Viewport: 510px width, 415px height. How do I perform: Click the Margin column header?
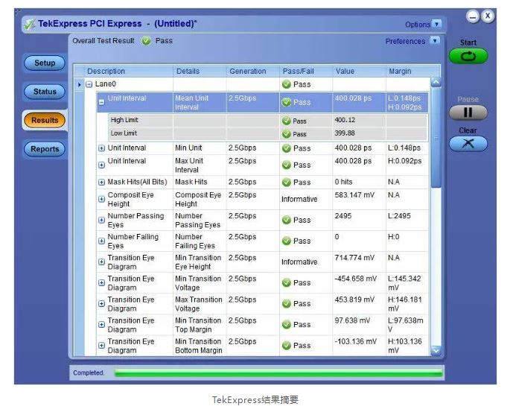[400, 72]
